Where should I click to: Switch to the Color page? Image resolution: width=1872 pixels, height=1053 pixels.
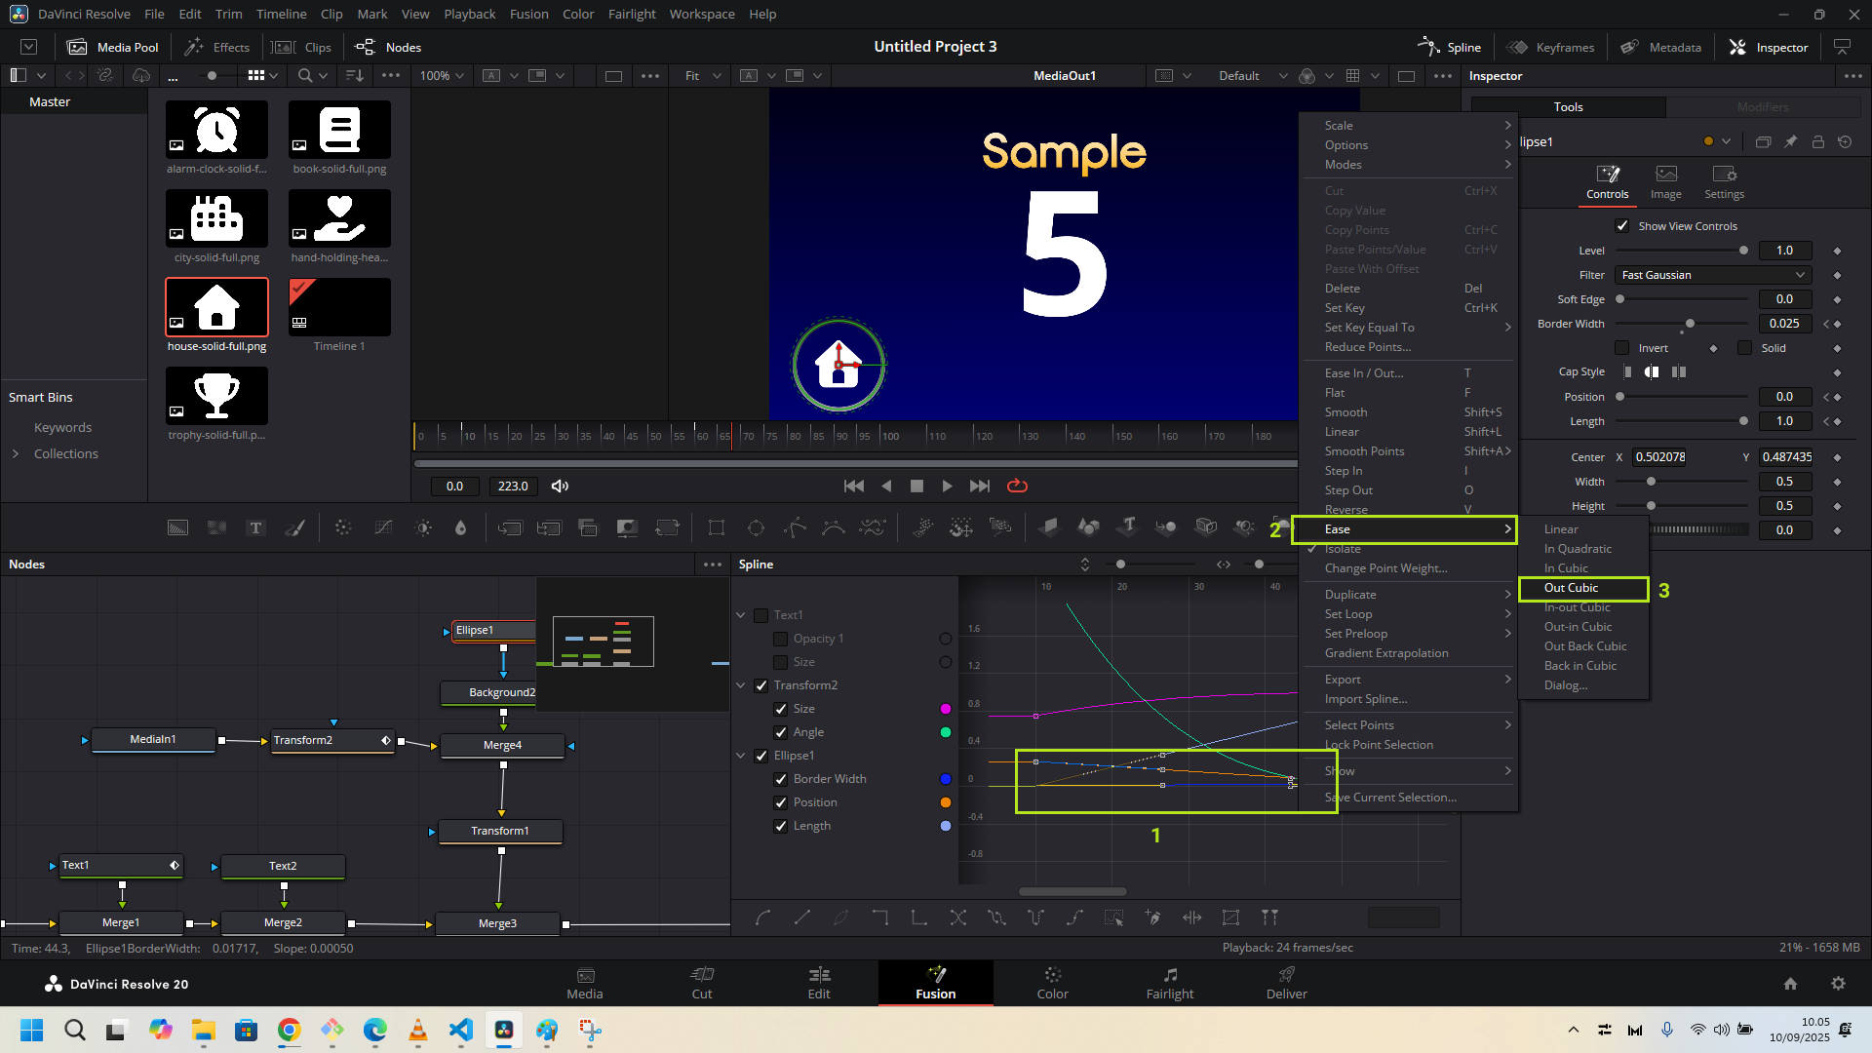point(1052,983)
